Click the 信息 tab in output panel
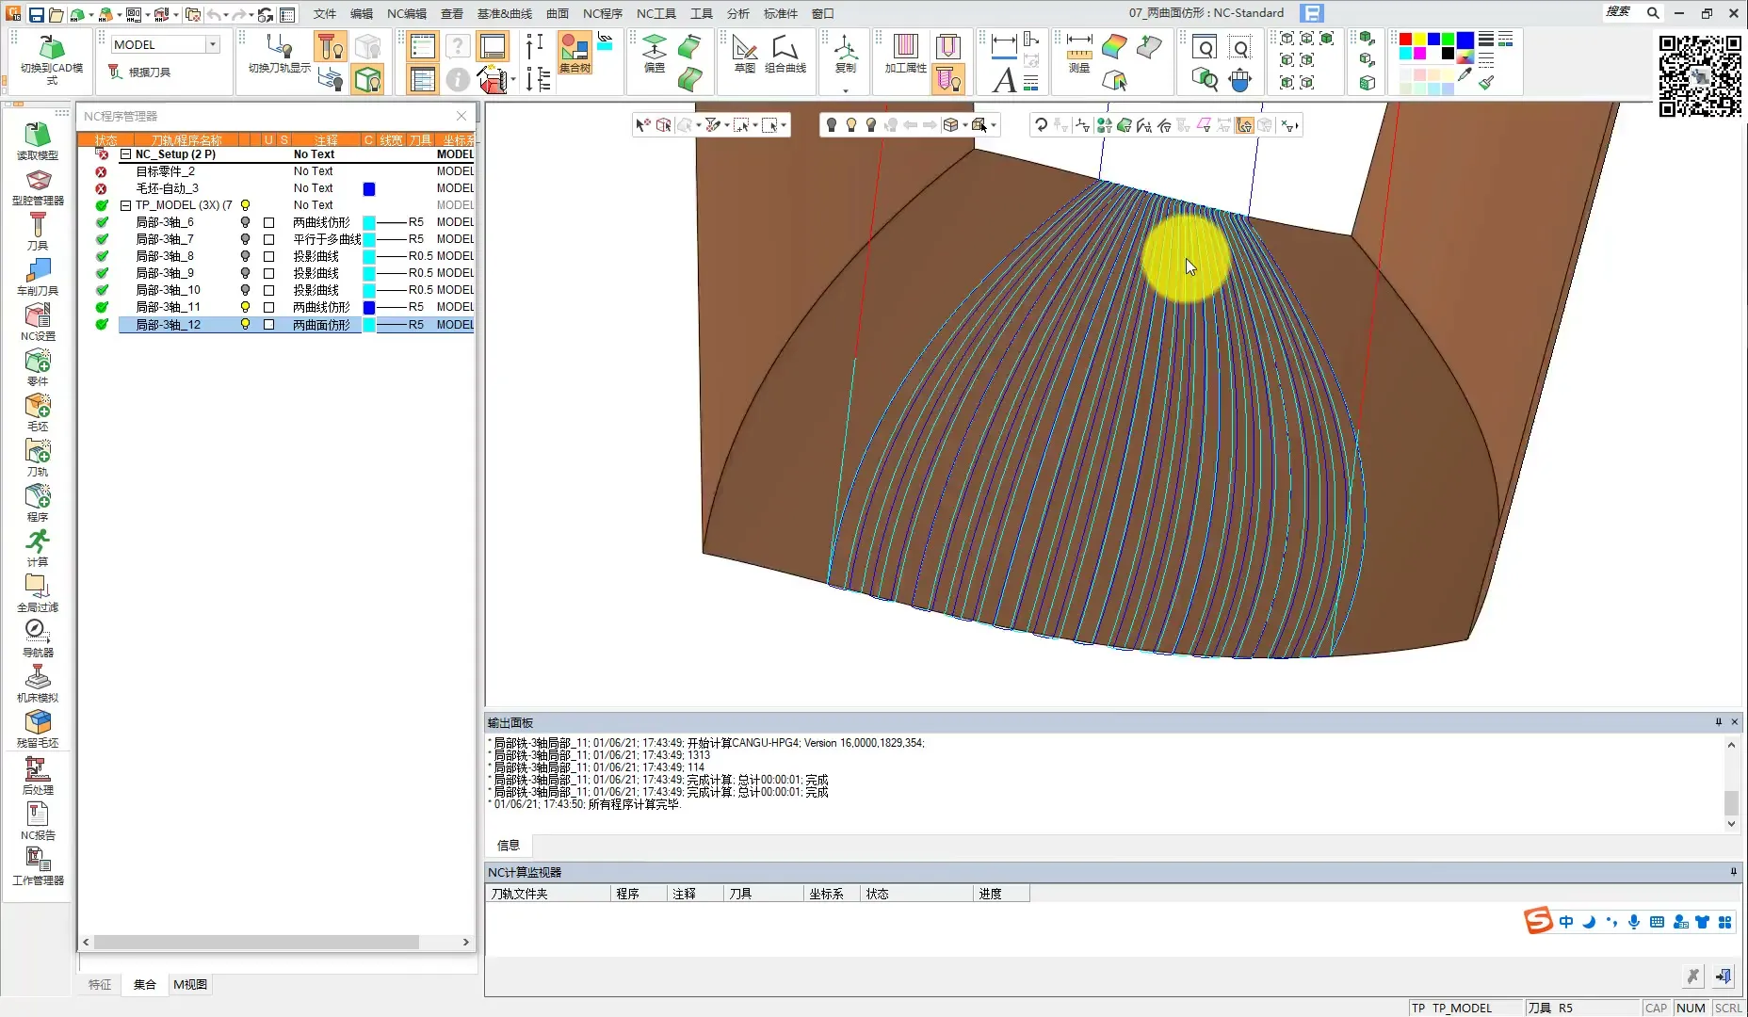This screenshot has width=1748, height=1017. coord(508,845)
